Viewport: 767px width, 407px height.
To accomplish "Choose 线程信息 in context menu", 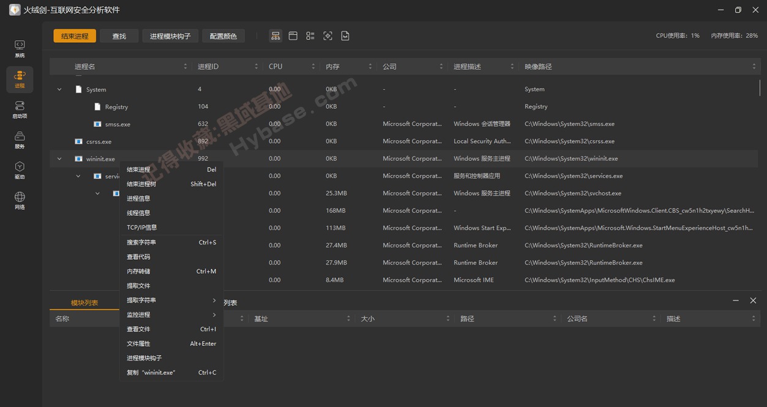I will (x=171, y=213).
